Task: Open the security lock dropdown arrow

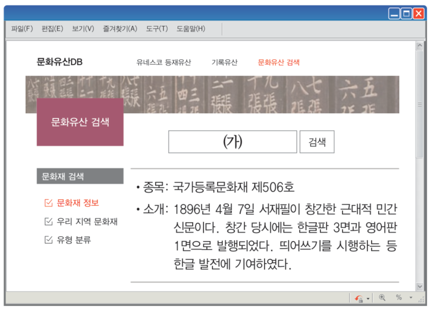Action: (x=367, y=299)
